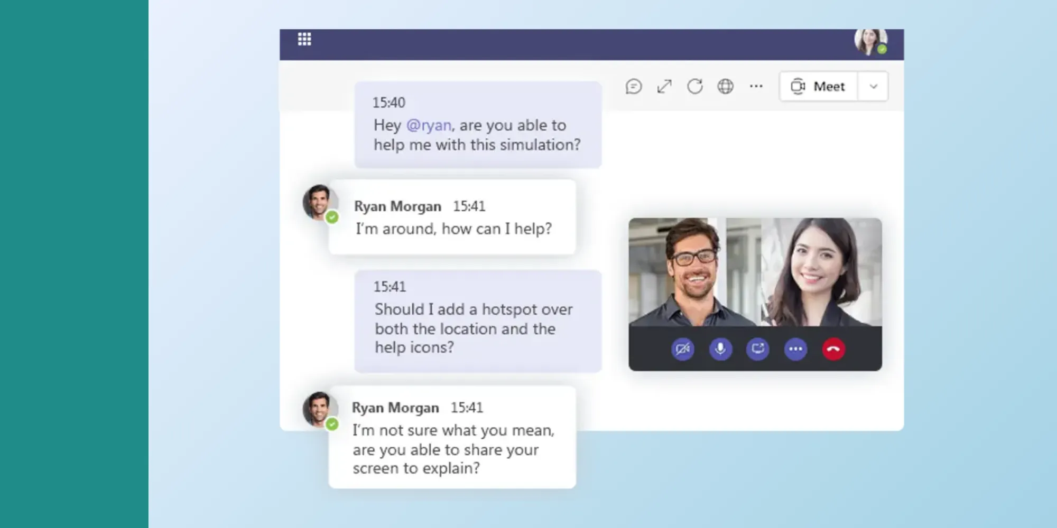
Task: Open more call actions ellipsis button
Action: [795, 349]
